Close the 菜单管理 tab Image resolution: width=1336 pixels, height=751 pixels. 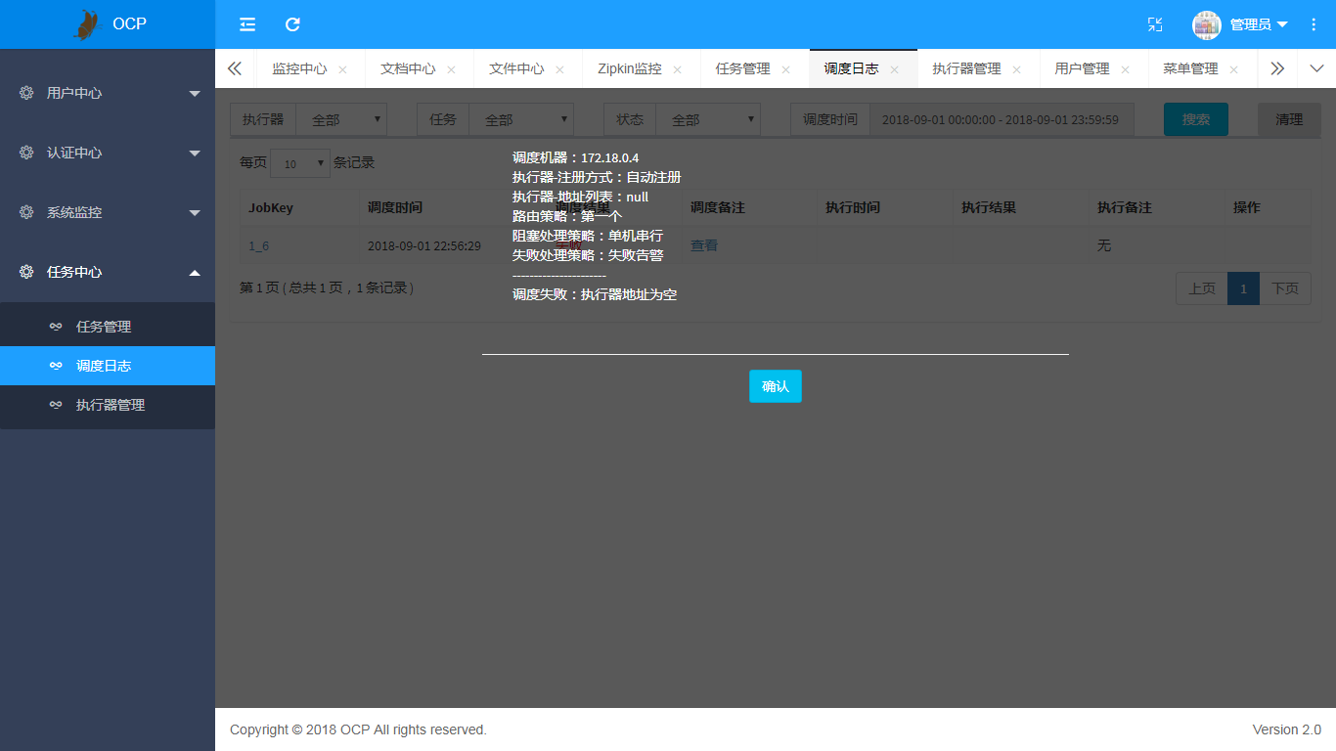point(1233,69)
